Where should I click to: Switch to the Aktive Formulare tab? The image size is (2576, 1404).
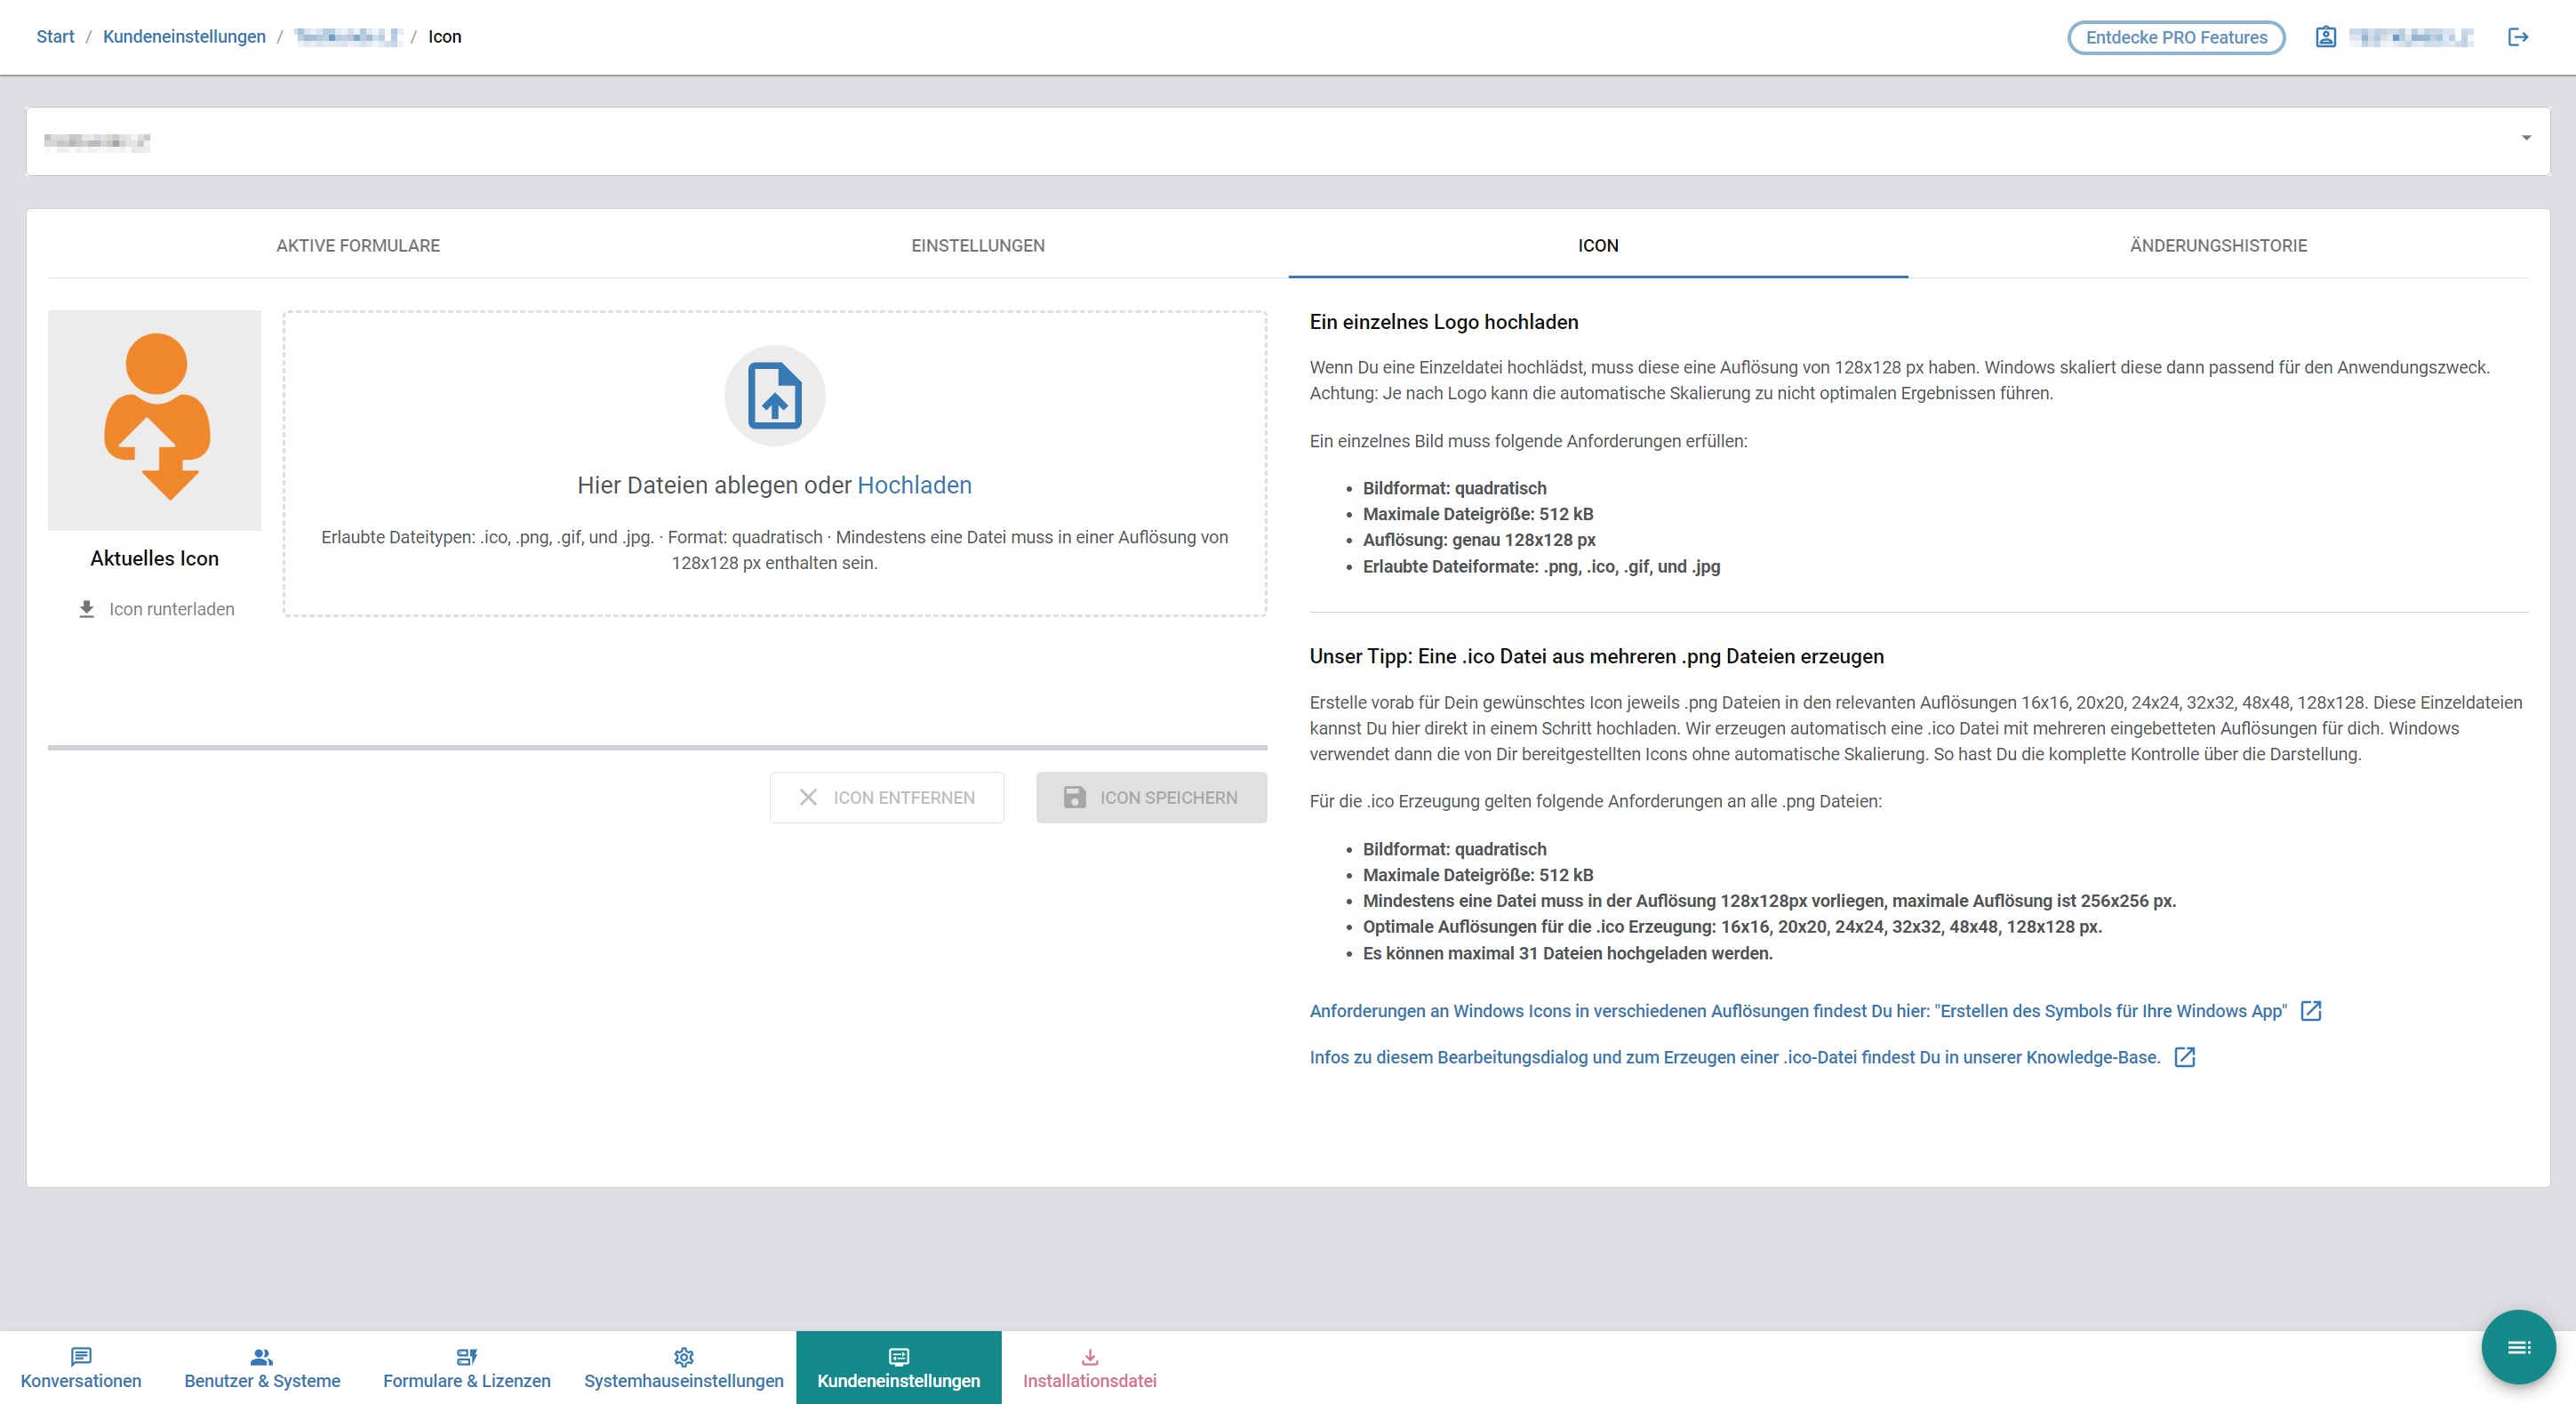click(x=358, y=246)
